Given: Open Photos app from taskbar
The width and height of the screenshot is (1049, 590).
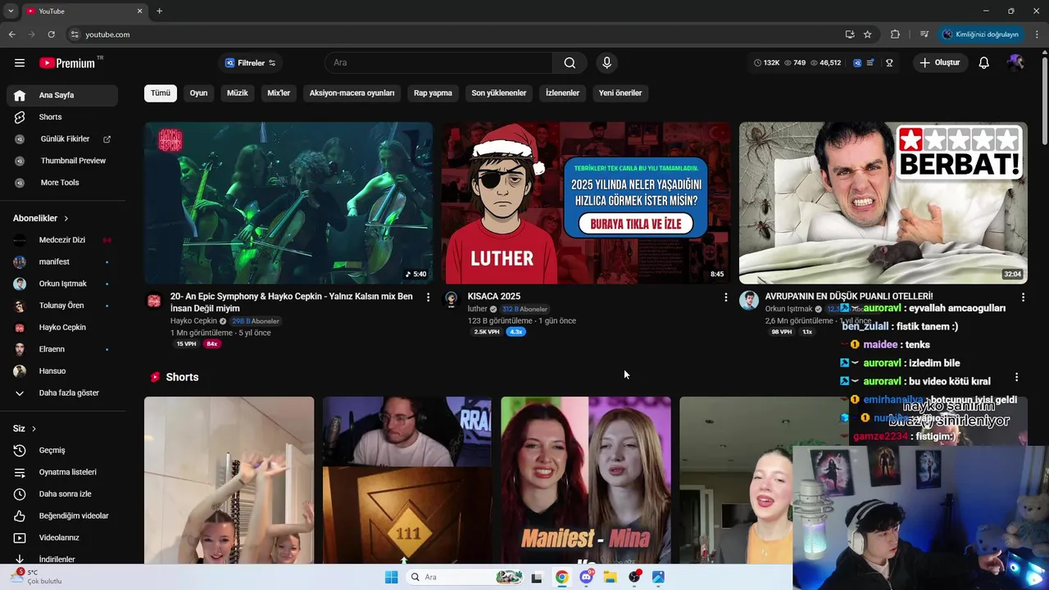Looking at the screenshot, I should point(658,577).
